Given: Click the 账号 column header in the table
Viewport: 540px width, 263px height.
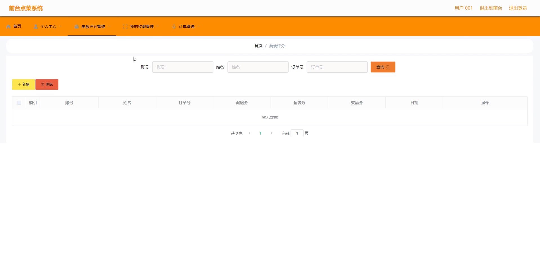Looking at the screenshot, I should point(69,103).
